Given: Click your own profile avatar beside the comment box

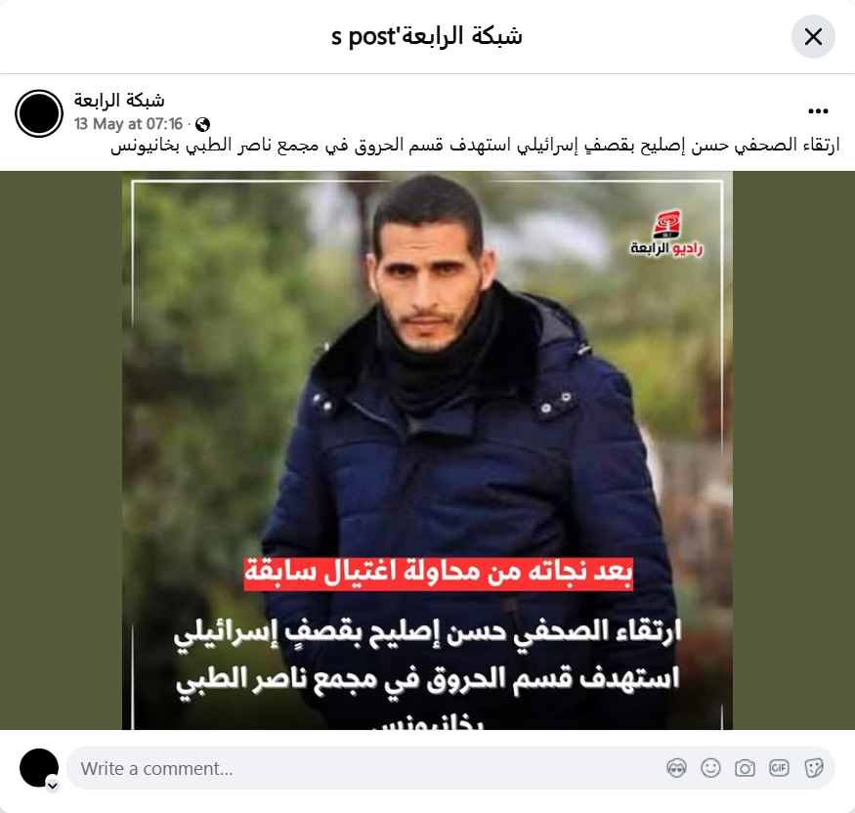Looking at the screenshot, I should (x=39, y=768).
